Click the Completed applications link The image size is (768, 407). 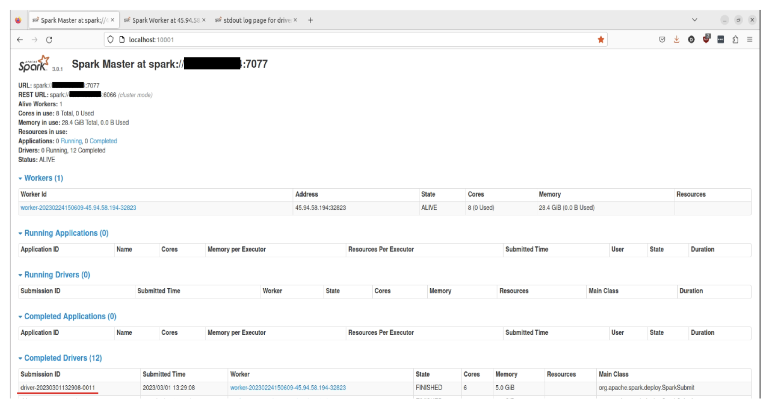pos(103,141)
